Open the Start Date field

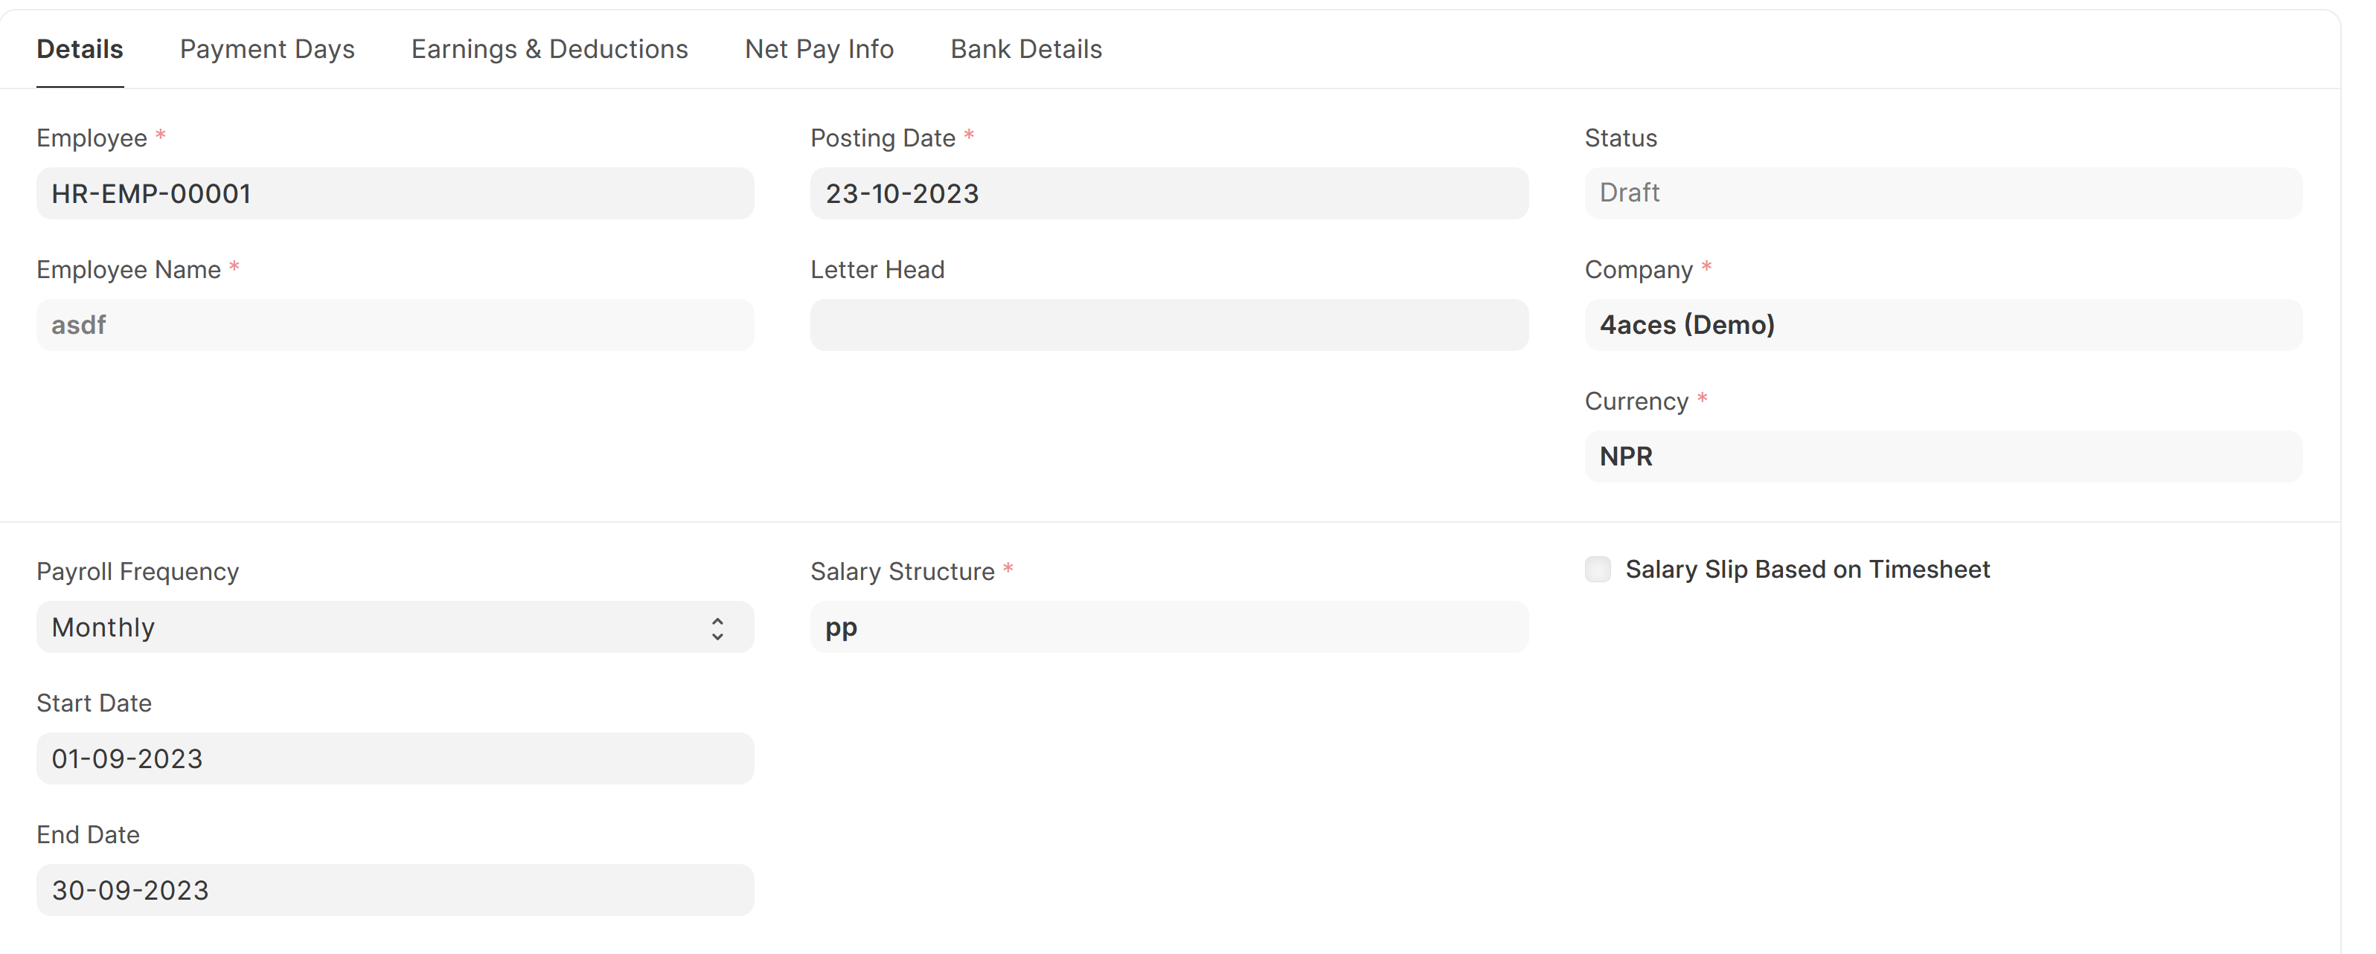click(x=395, y=758)
